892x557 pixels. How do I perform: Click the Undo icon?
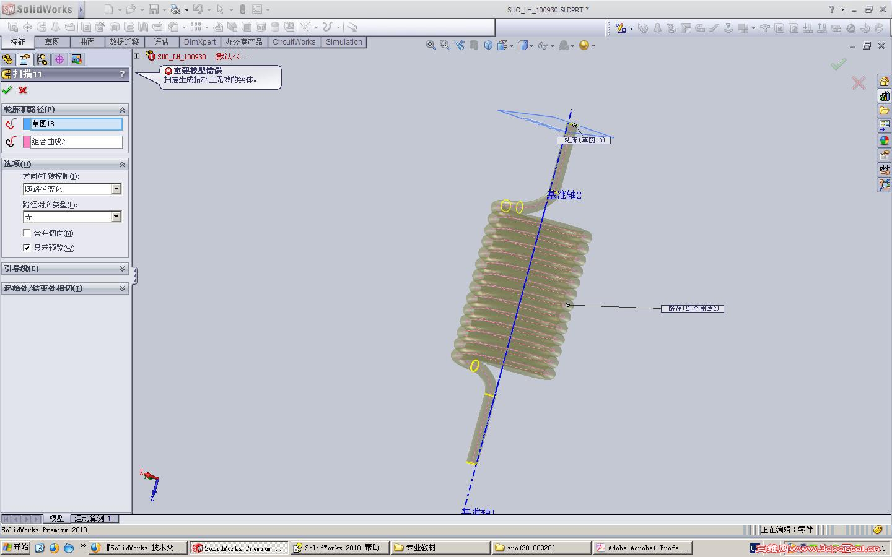tap(198, 9)
